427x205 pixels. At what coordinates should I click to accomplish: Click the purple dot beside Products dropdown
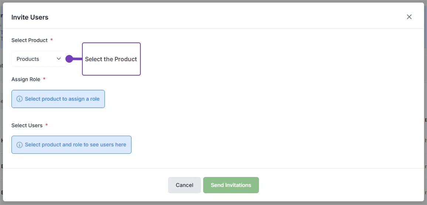pos(69,59)
